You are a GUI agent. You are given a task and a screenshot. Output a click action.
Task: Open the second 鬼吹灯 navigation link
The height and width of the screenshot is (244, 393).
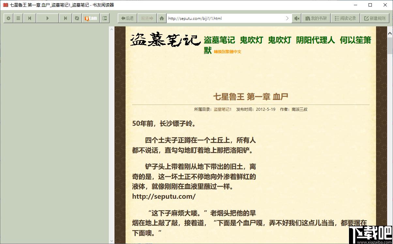tap(280, 40)
